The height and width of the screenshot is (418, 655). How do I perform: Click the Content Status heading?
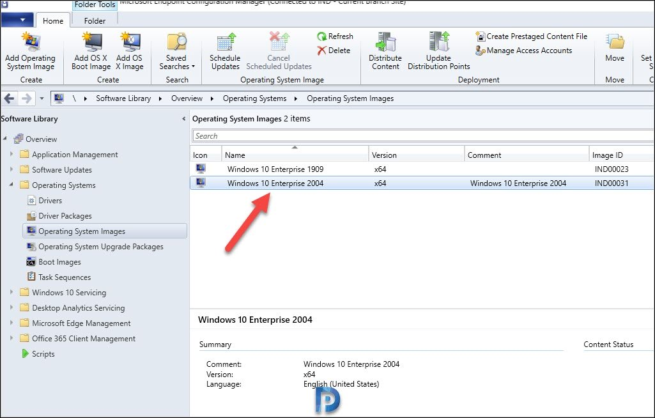click(608, 344)
